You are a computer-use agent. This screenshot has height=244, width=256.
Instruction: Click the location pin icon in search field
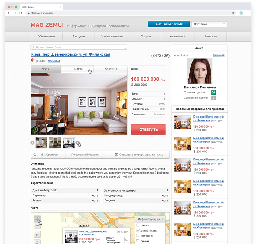pyautogui.click(x=33, y=47)
